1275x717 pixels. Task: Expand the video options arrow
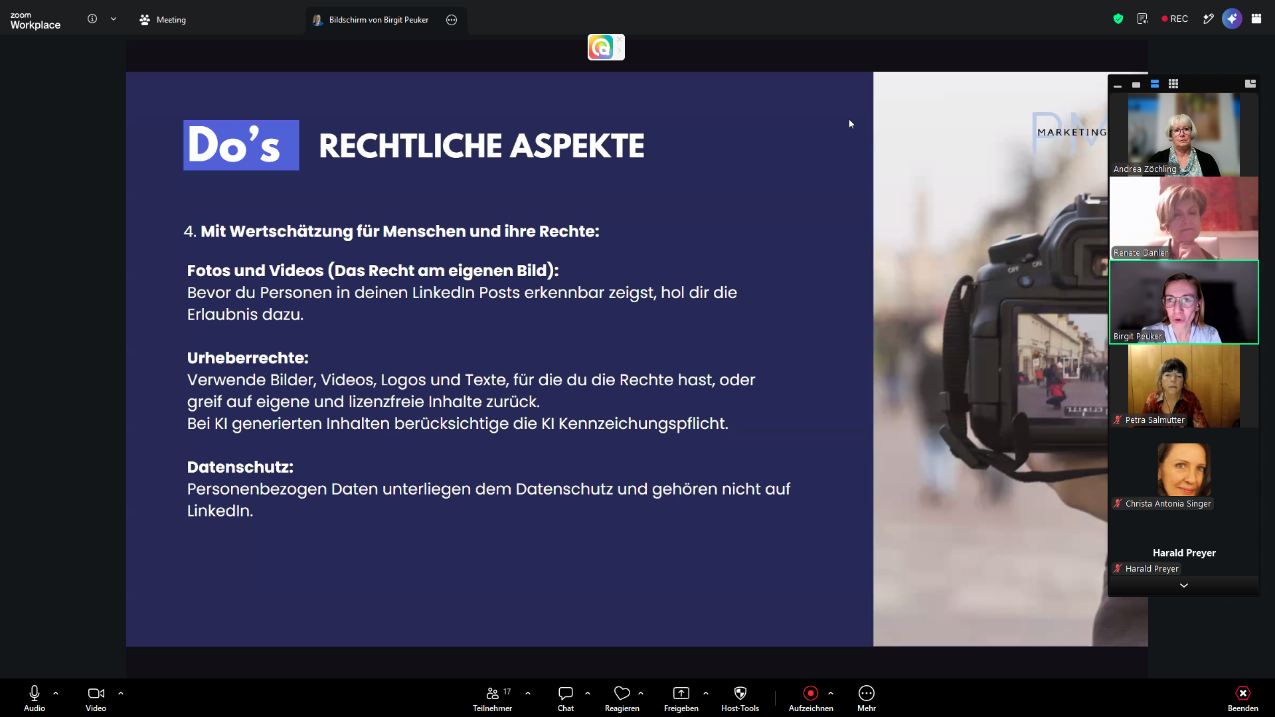click(x=121, y=693)
